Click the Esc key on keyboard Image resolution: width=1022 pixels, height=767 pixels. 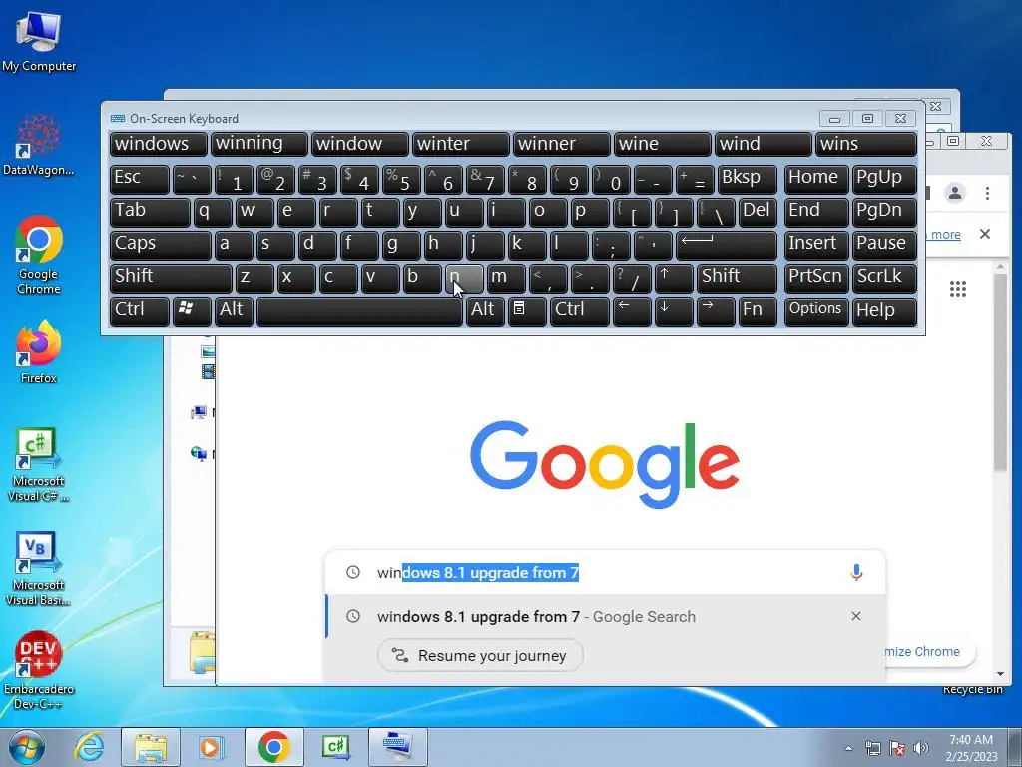click(x=140, y=180)
